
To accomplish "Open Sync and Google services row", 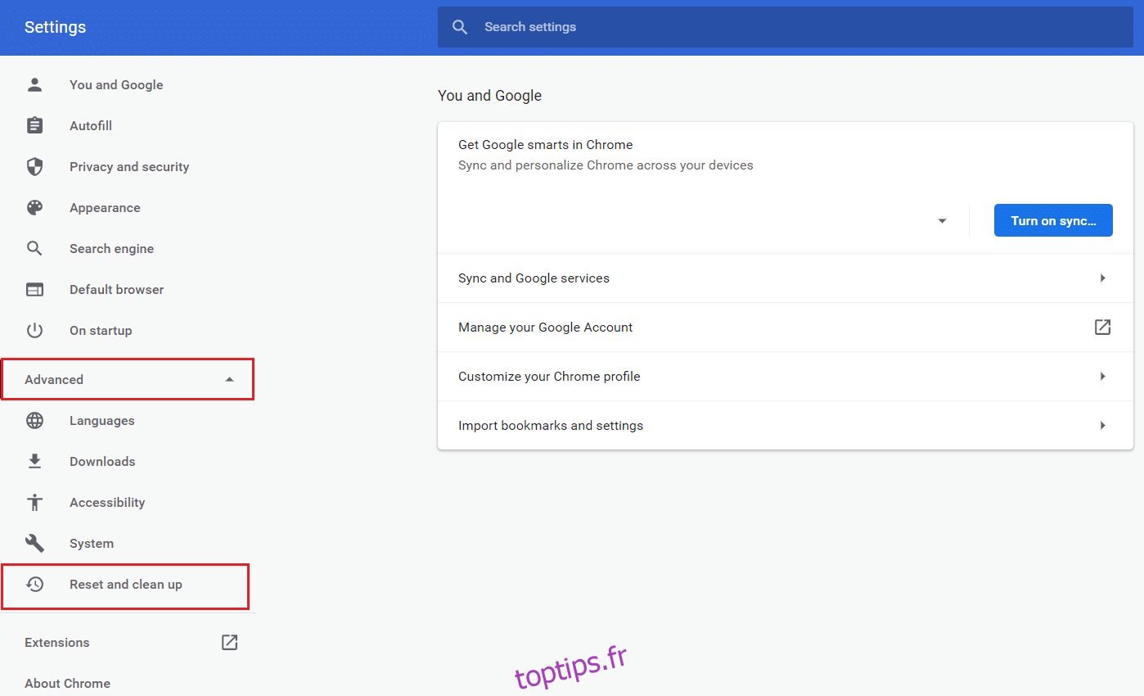I will tap(786, 278).
